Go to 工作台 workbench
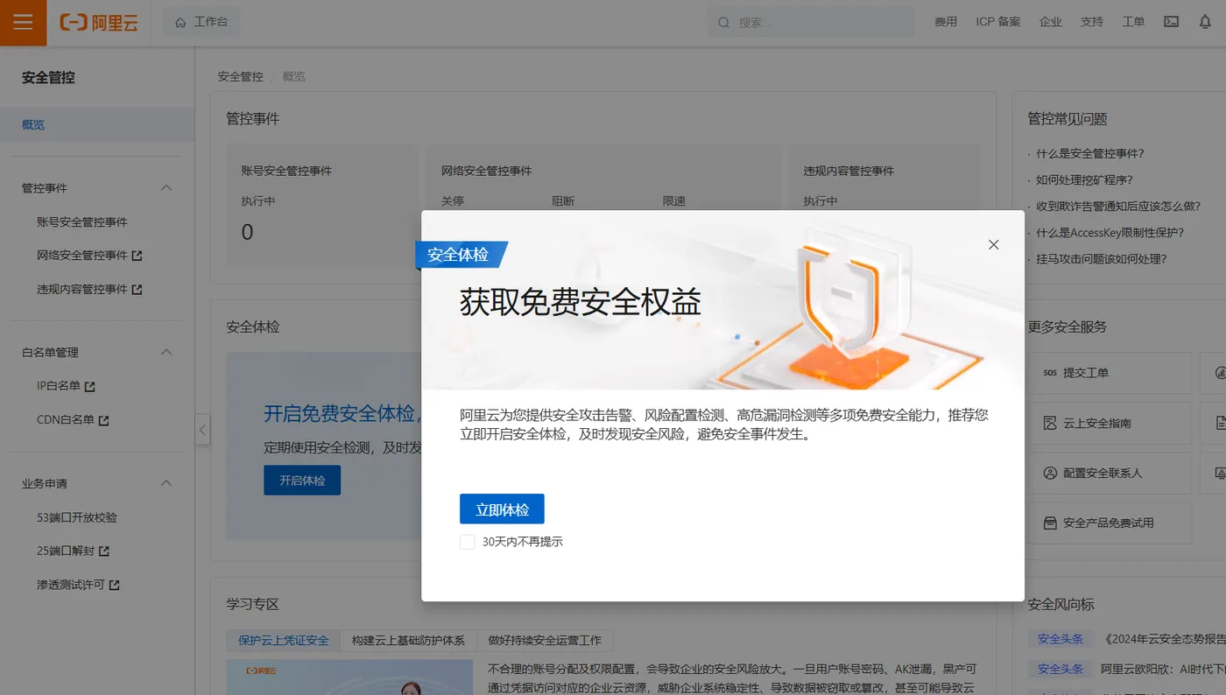The width and height of the screenshot is (1226, 695). (x=201, y=22)
